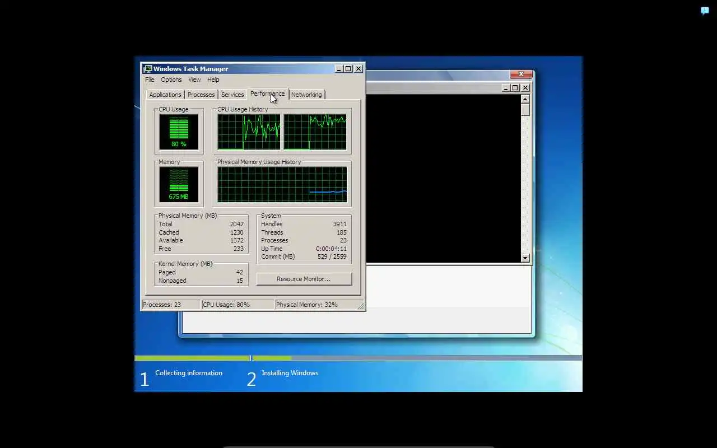Click the Memory 675 MB gauge

click(179, 184)
